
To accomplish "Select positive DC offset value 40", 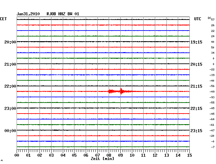I will [213, 42].
